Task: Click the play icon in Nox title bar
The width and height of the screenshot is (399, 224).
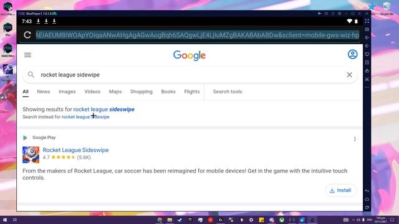Action: pos(319,14)
